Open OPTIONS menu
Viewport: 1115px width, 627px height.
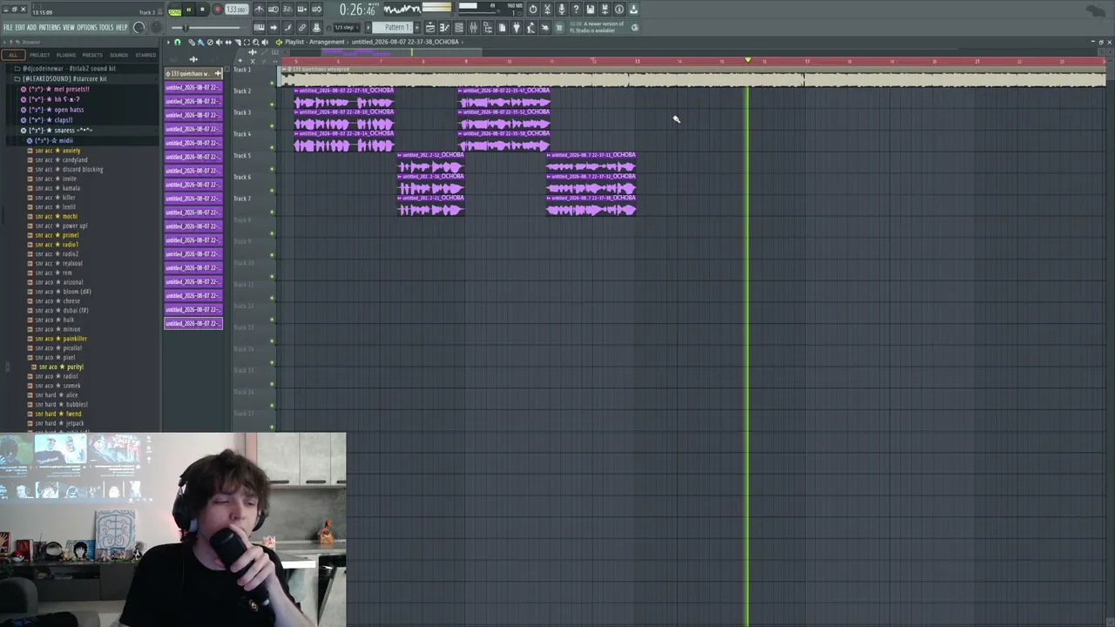[x=87, y=27]
